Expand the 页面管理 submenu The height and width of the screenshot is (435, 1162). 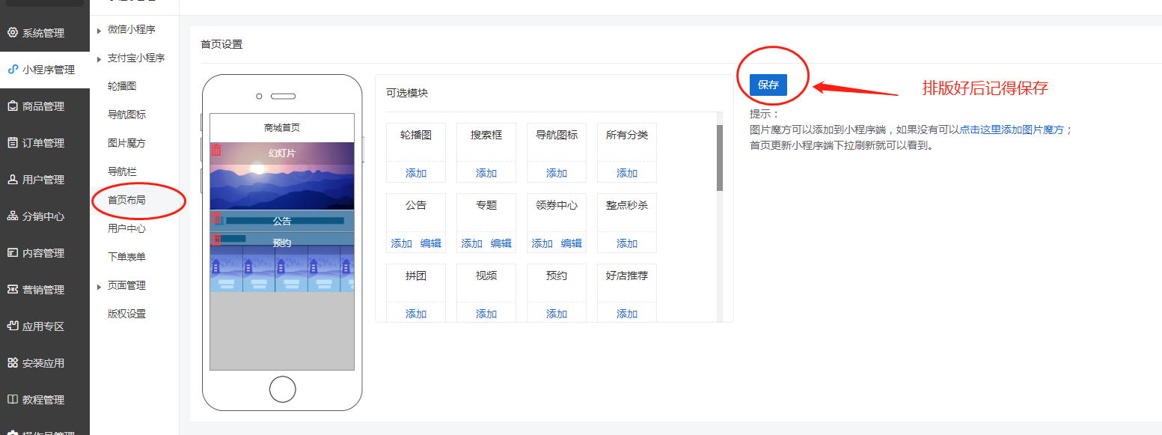tap(99, 286)
